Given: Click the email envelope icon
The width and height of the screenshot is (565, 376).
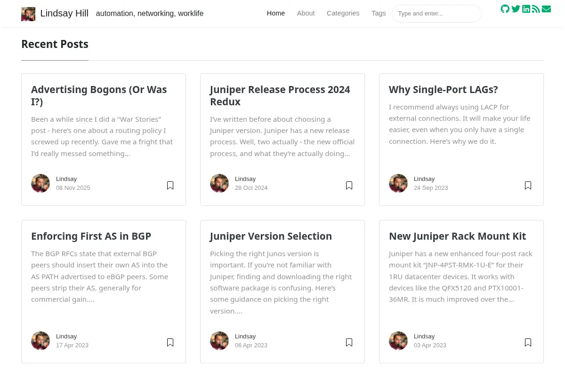Looking at the screenshot, I should [546, 9].
